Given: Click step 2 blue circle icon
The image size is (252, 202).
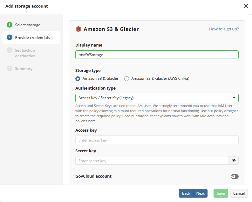Looking at the screenshot, I should point(10,37).
